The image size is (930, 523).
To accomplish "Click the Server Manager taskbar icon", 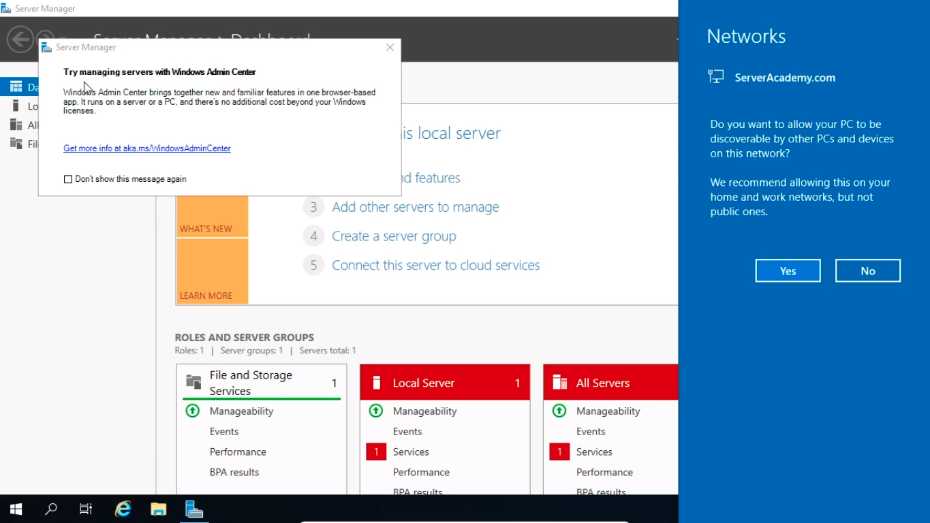I will point(194,509).
